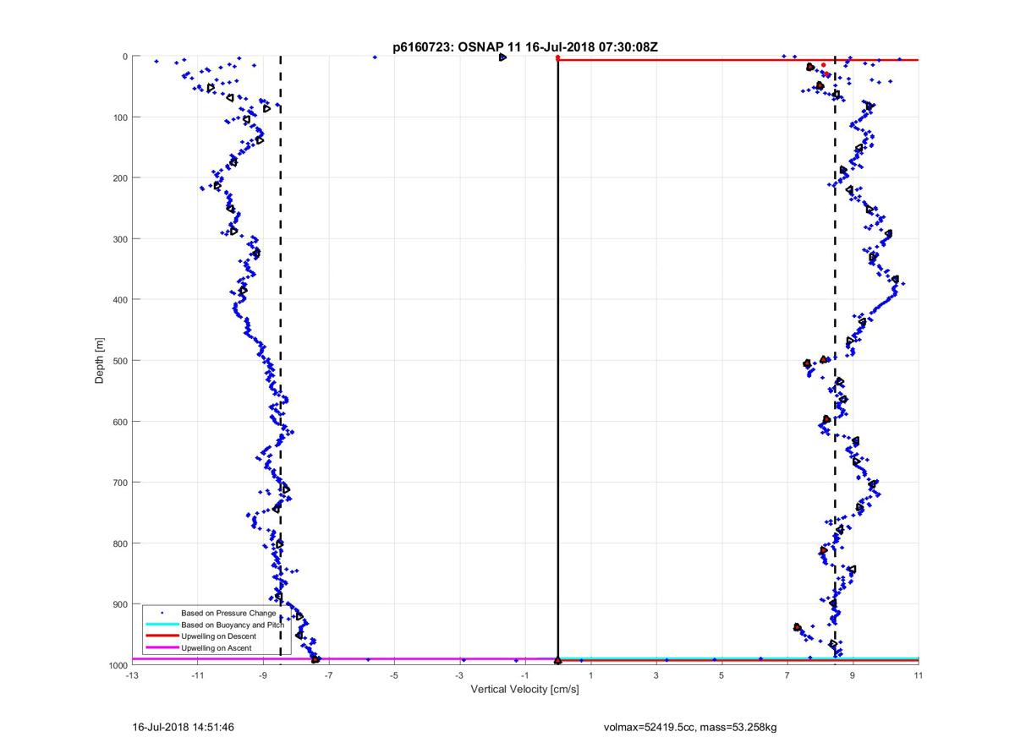The image size is (1015, 748).
Task: Select the "Depth [m]" y-axis label
Action: point(100,360)
